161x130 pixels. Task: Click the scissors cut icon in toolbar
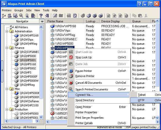pyautogui.click(x=146, y=16)
